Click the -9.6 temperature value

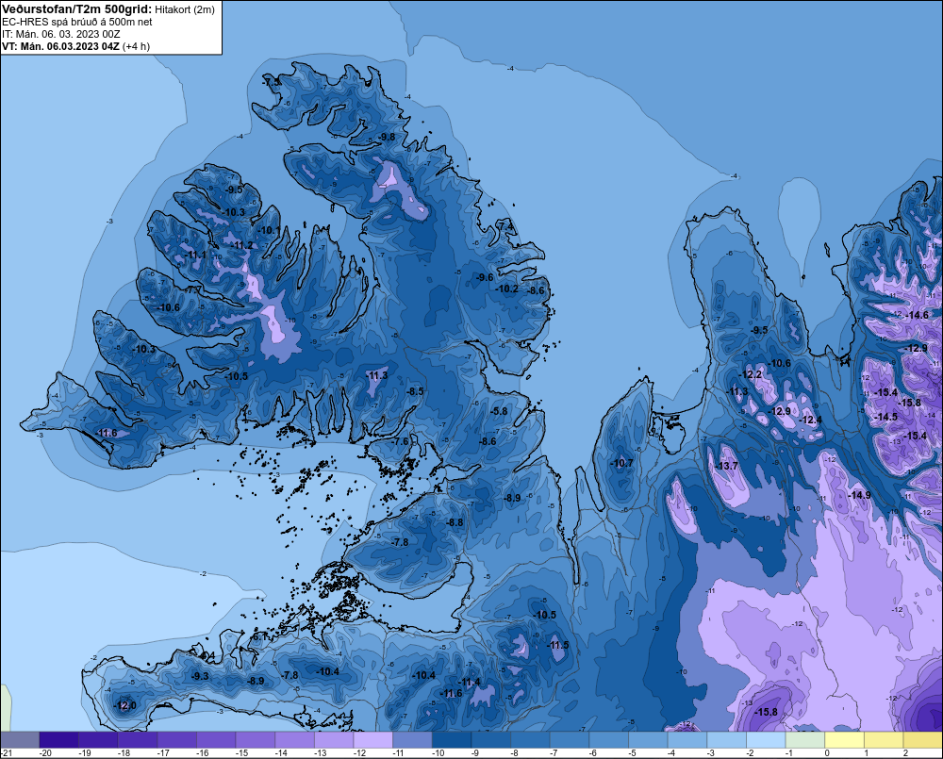point(484,277)
